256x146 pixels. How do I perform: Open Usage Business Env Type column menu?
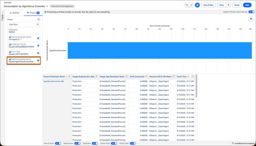(x=97, y=77)
